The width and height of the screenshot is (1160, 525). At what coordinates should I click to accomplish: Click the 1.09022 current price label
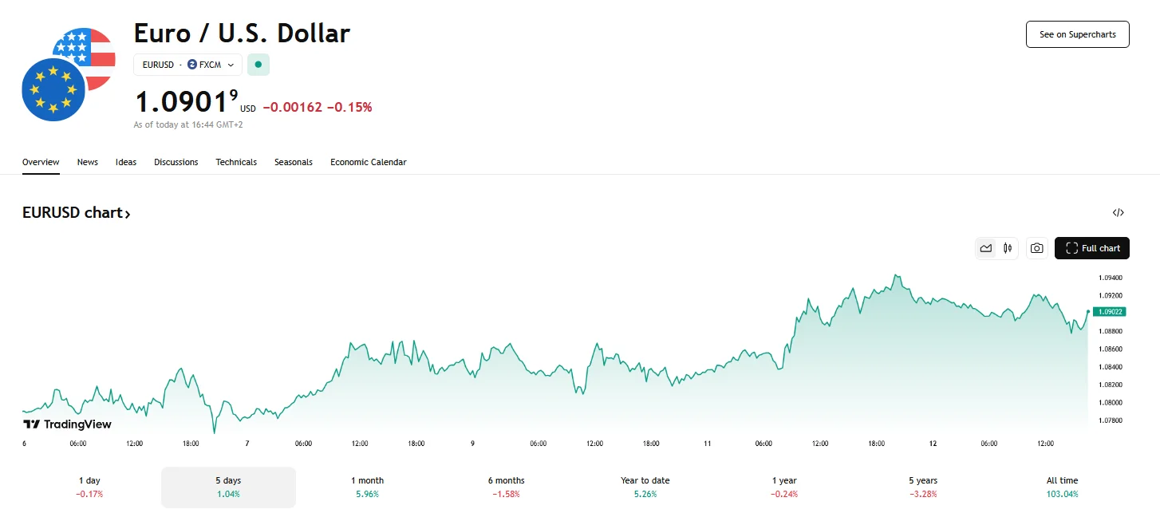[1110, 312]
